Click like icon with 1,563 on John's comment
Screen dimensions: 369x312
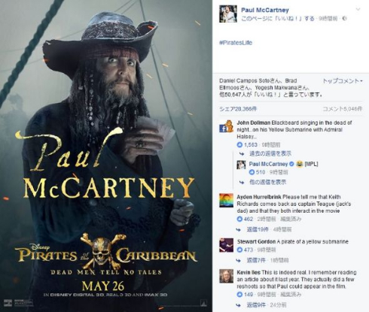point(239,145)
